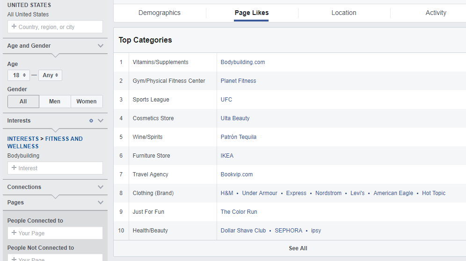Open the Interests settings circle icon

click(91, 121)
